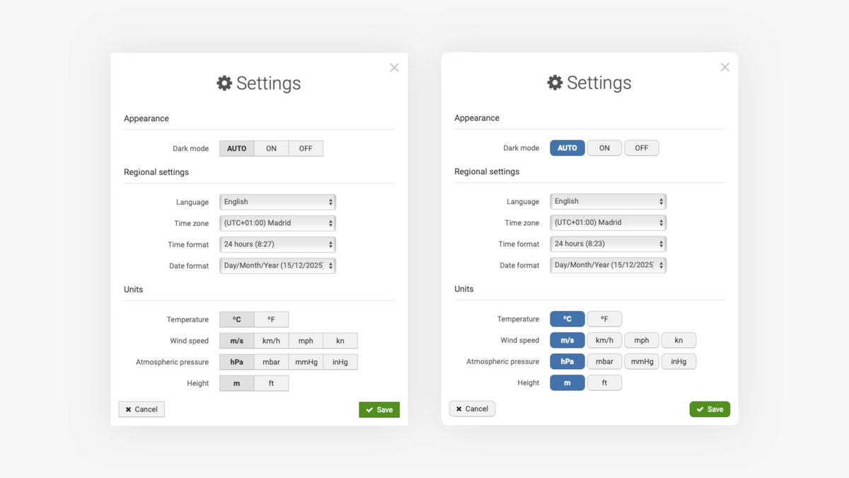
Task: Select °C temperature in left dialog
Action: [236, 319]
